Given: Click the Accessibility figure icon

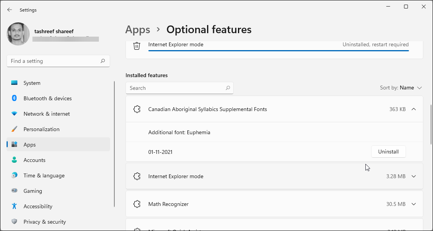Looking at the screenshot, I should (14, 206).
